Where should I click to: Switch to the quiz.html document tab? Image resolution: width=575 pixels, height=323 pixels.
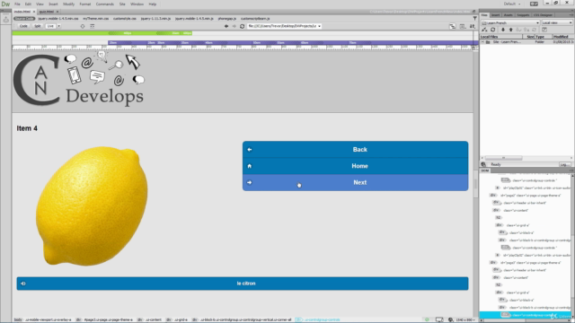(47, 12)
